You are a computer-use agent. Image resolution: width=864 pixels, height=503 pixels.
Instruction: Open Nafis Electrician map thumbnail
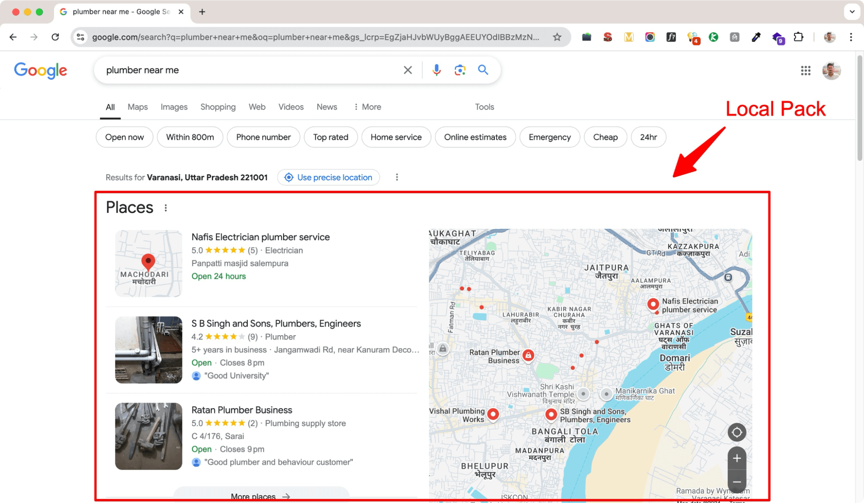(x=148, y=263)
